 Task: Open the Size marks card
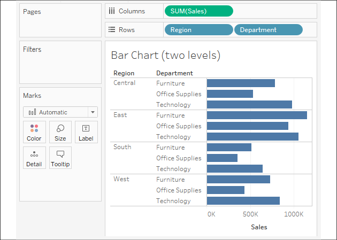pyautogui.click(x=60, y=132)
